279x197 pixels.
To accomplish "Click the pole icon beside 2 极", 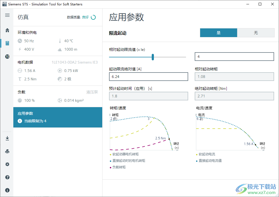I will pos(60,79).
